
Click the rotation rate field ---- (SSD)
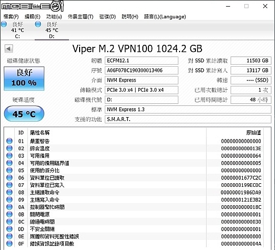pos(251,80)
